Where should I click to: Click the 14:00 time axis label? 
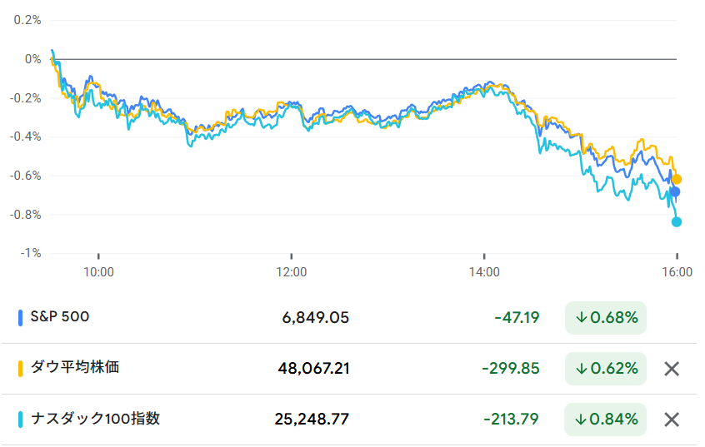click(x=484, y=271)
